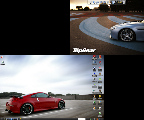This screenshot has height=120, width=144.
Task: Open the recycle bin icon in the dock
Action: click(x=124, y=2)
